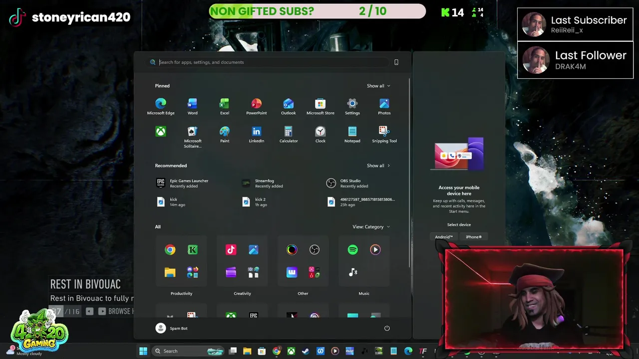Open Clipchamp in the Creativity group
The height and width of the screenshot is (359, 639).
(x=231, y=272)
